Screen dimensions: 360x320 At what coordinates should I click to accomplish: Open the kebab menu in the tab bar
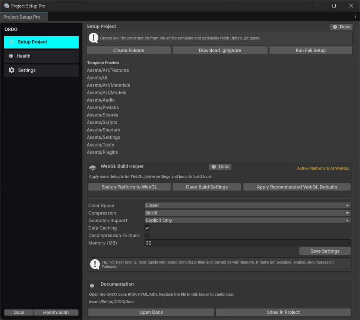pos(355,17)
